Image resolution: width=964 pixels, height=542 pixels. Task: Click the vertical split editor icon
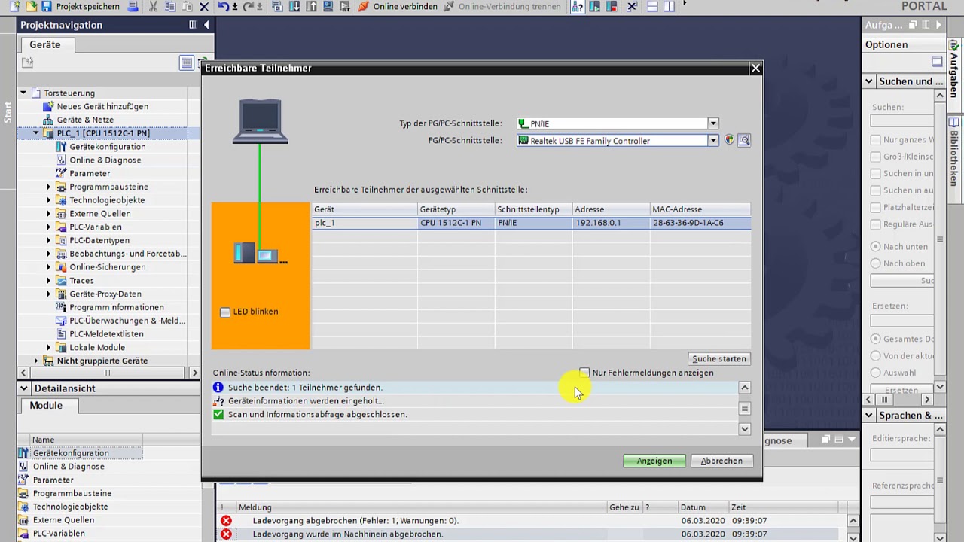669,6
